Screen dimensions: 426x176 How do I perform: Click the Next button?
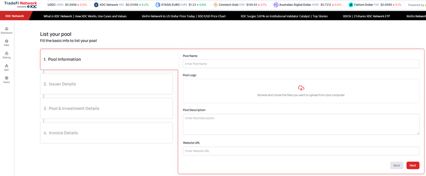[x=412, y=165]
